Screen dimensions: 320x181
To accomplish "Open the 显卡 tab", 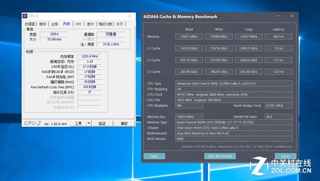I will (90, 24).
